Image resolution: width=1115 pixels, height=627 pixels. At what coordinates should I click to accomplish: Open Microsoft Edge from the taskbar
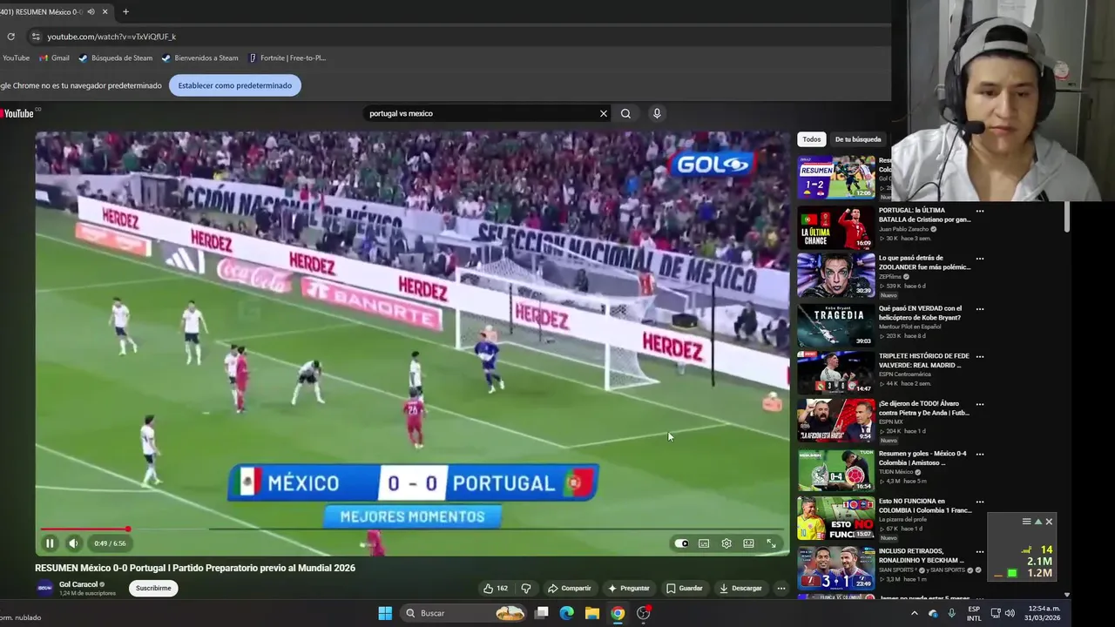pos(566,613)
